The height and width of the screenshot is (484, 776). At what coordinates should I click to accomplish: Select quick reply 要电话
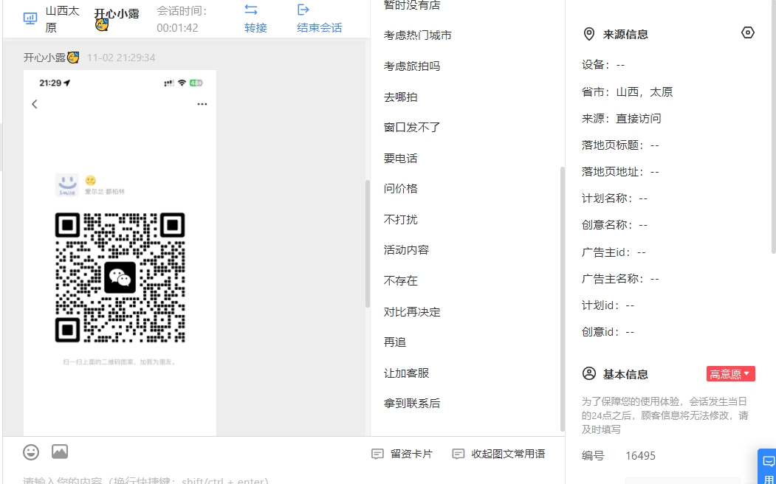click(x=400, y=158)
